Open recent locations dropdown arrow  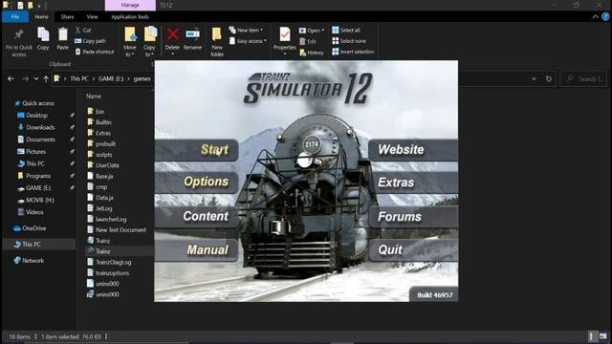(x=36, y=78)
